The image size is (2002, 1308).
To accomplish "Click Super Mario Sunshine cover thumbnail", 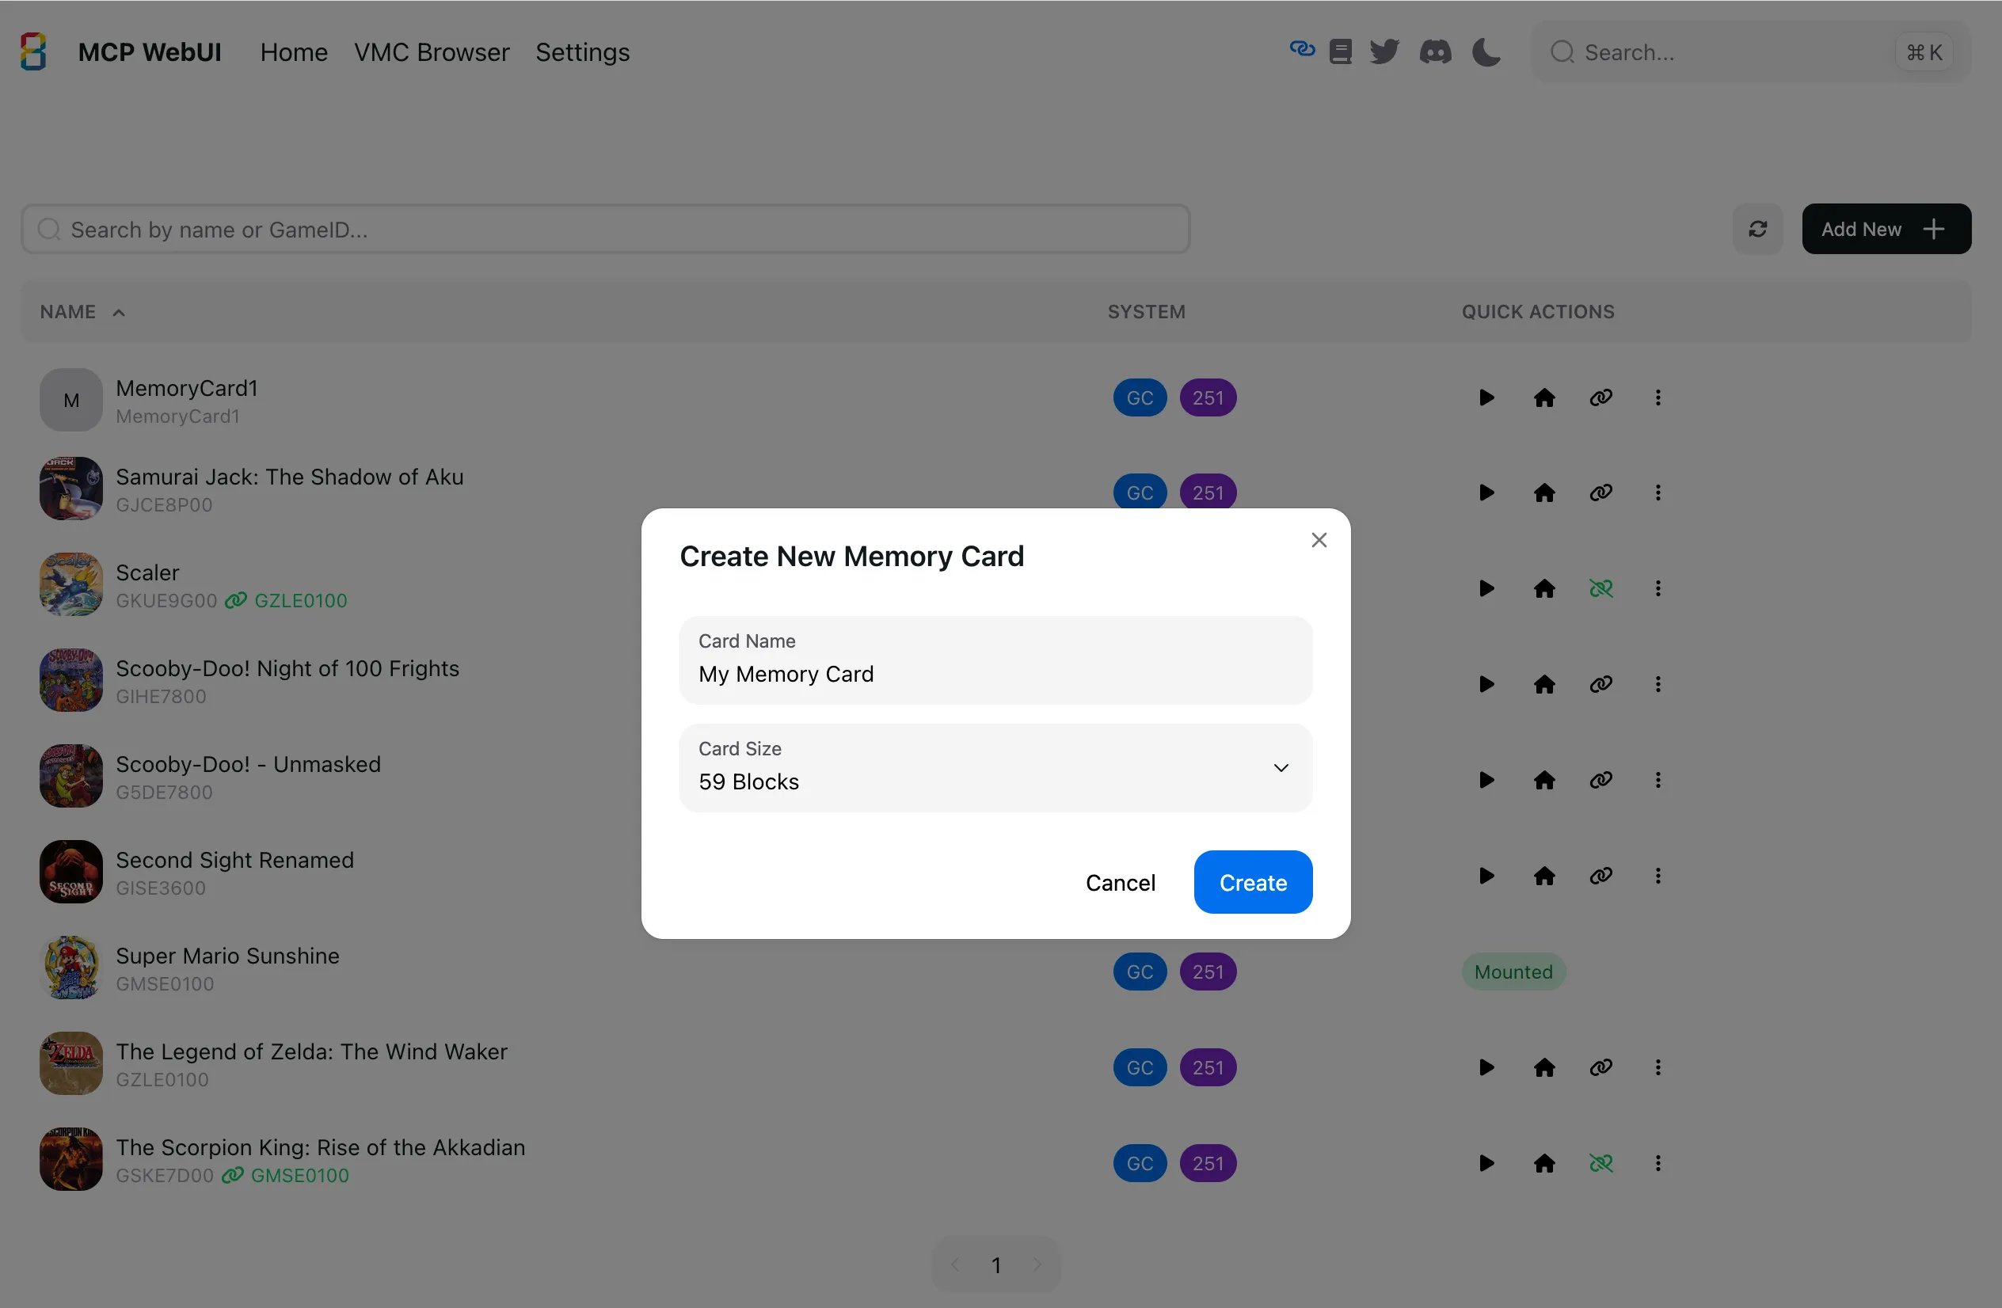I will coord(70,968).
